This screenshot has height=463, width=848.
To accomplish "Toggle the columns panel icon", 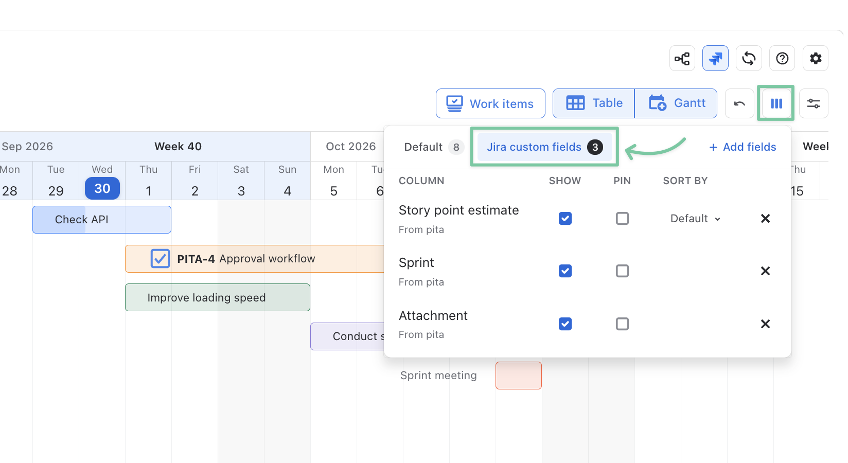I will pyautogui.click(x=776, y=103).
